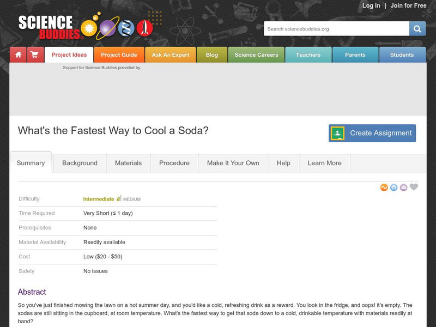
Task: Click the gray heart favorite icon
Action: [x=414, y=187]
